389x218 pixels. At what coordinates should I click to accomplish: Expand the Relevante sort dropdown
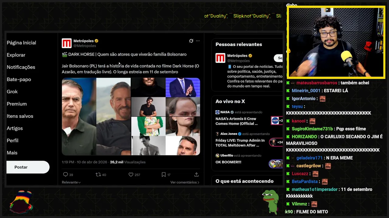(71, 182)
